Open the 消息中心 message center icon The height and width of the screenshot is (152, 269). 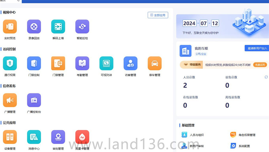pyautogui.click(x=34, y=137)
